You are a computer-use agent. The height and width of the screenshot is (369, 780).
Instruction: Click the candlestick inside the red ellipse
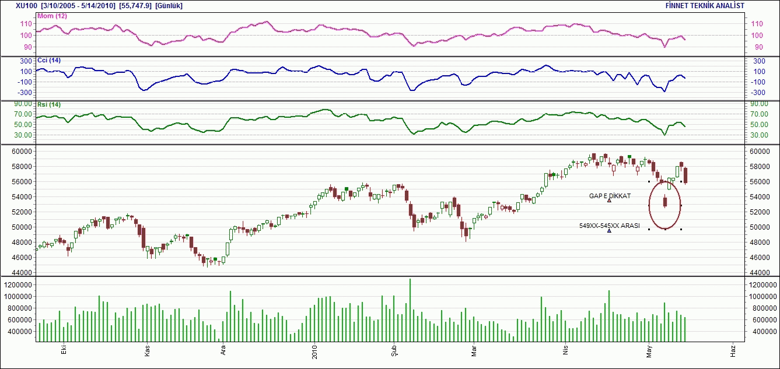[x=665, y=202]
